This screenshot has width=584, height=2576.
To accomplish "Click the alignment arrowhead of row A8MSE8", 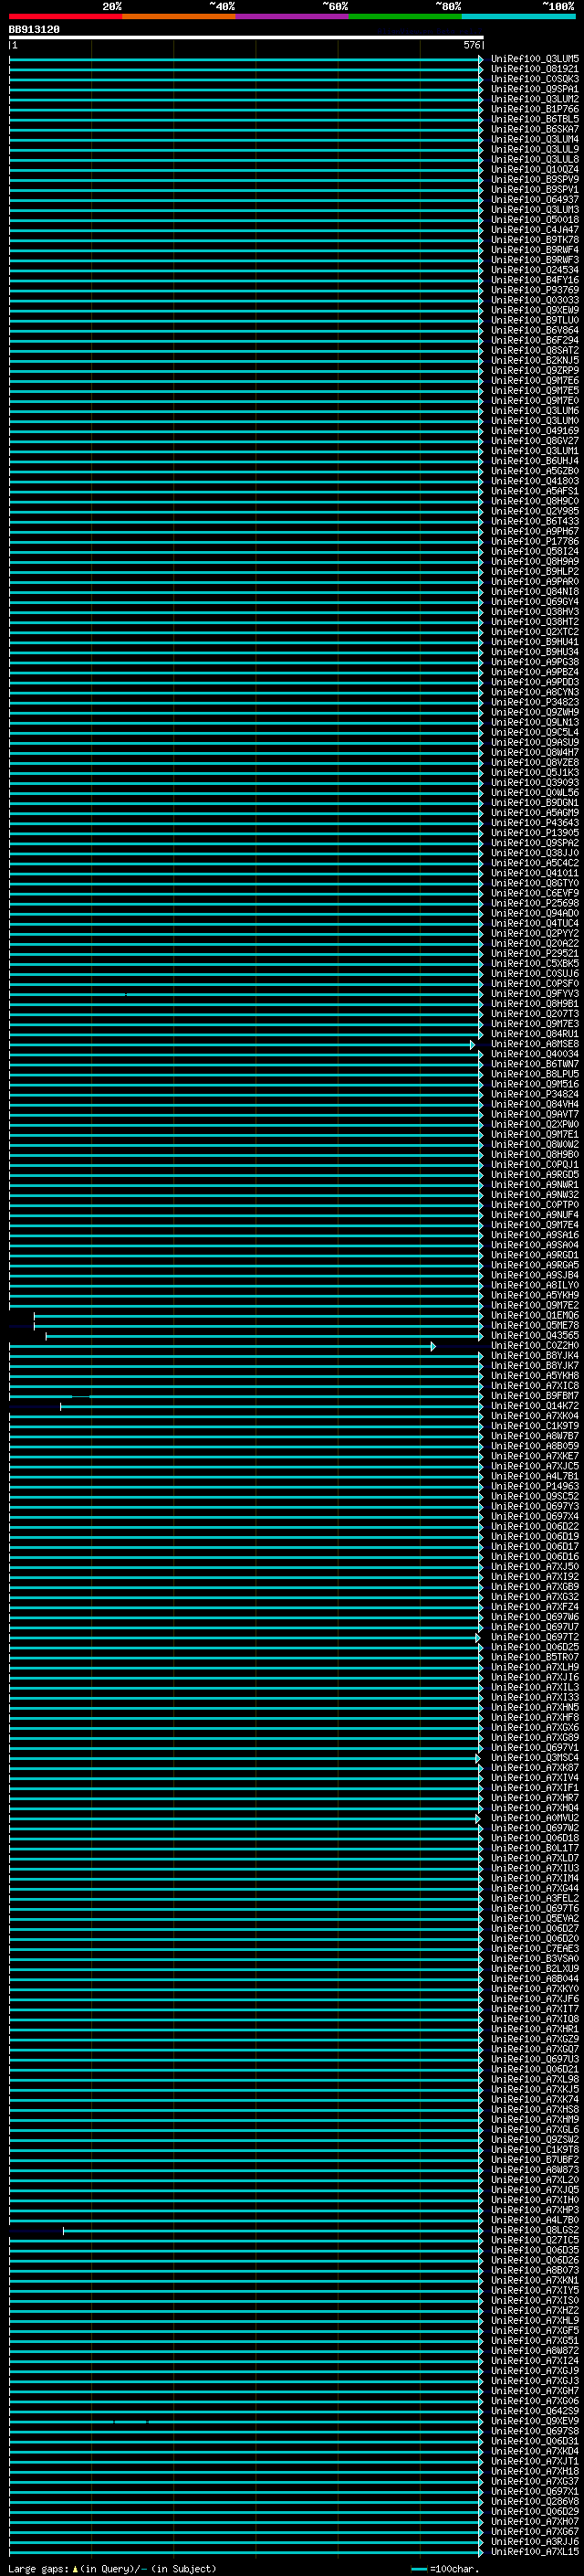I will (474, 1044).
